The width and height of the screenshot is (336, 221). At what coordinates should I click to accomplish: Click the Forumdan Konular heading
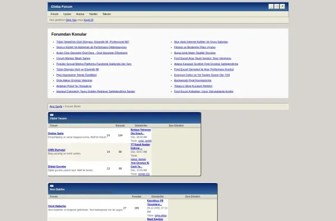pyautogui.click(x=69, y=34)
